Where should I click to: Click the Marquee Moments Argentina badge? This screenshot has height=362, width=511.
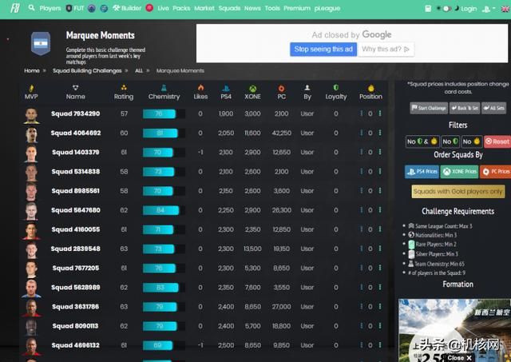click(41, 43)
